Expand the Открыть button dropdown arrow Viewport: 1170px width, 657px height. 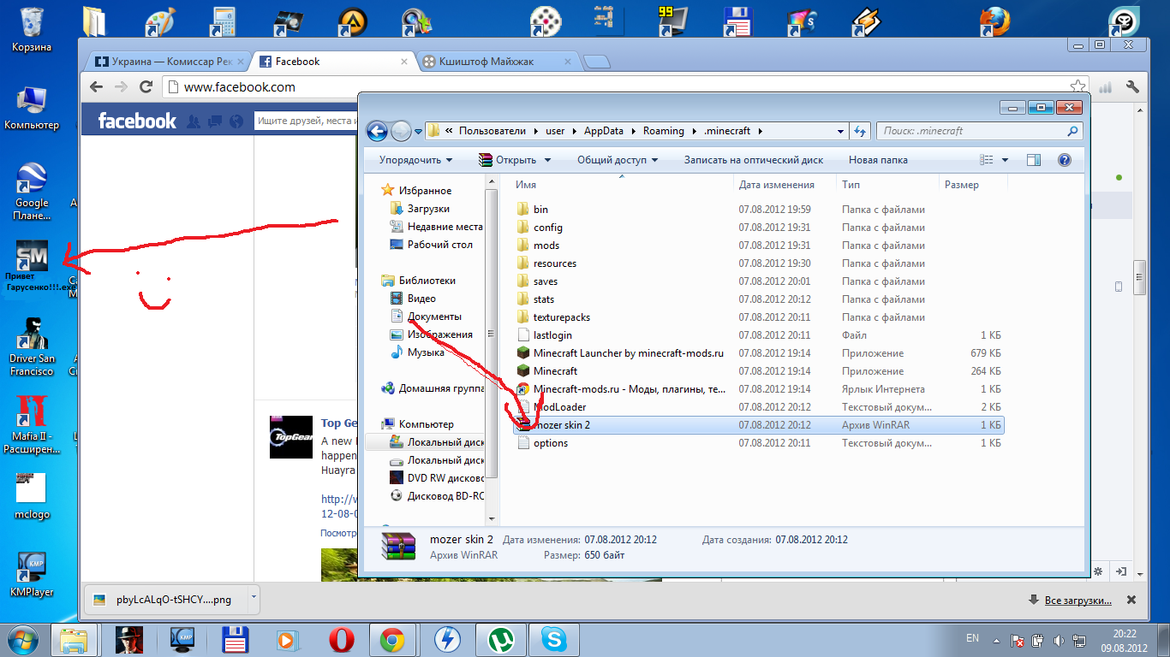point(548,160)
